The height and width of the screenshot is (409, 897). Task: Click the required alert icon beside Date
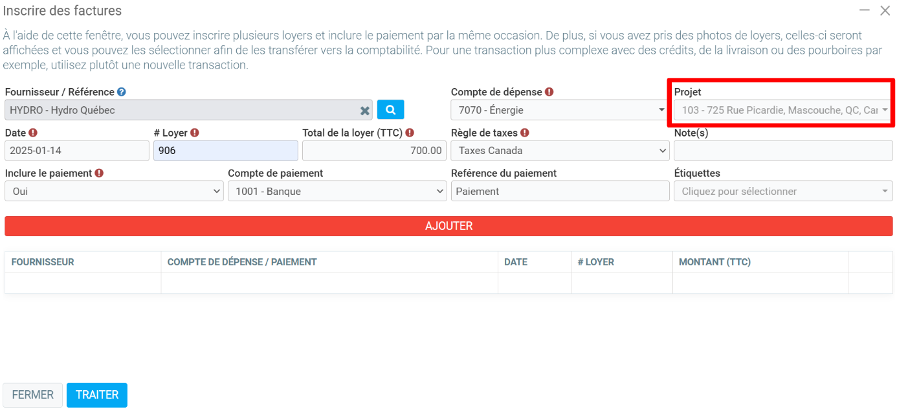[x=33, y=133]
